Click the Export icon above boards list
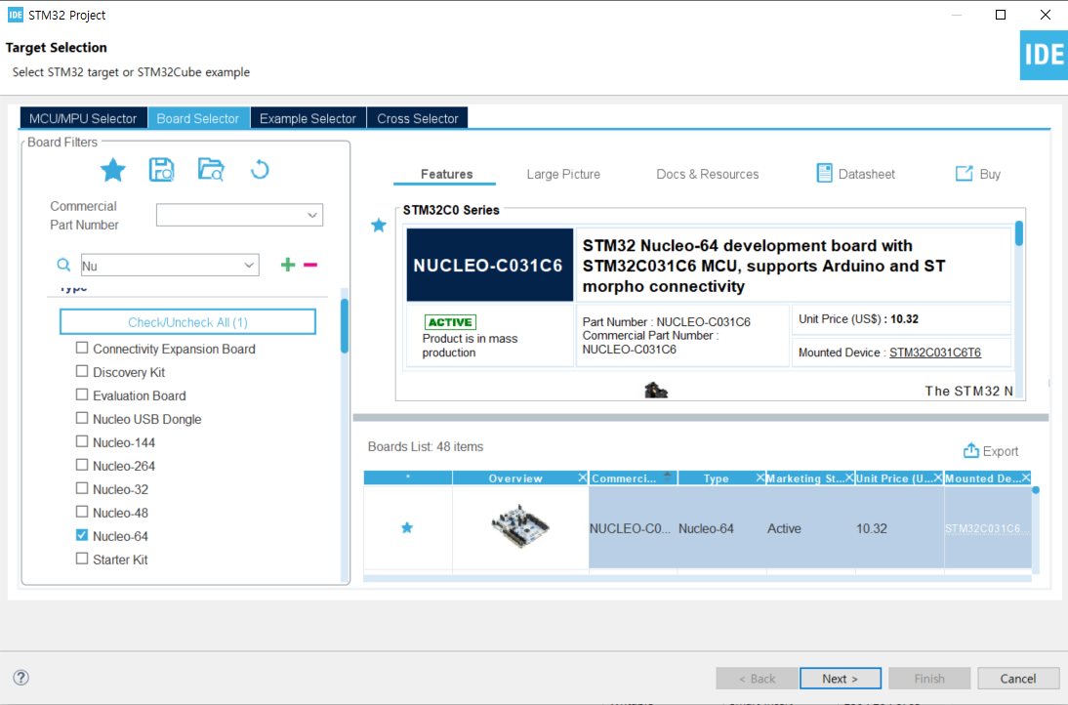The width and height of the screenshot is (1068, 705). click(970, 450)
